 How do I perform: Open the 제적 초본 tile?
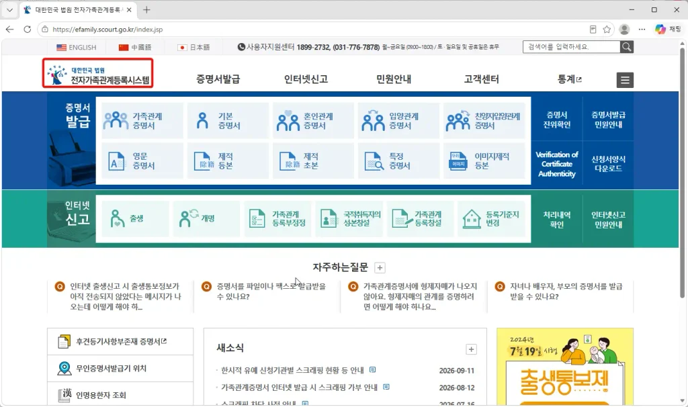pos(313,161)
